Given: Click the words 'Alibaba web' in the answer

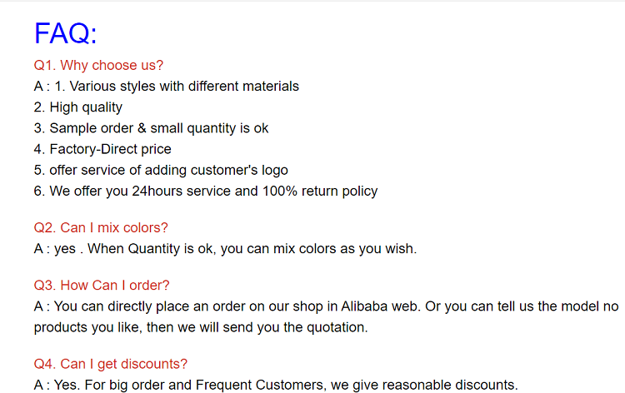Looking at the screenshot, I should point(380,306).
